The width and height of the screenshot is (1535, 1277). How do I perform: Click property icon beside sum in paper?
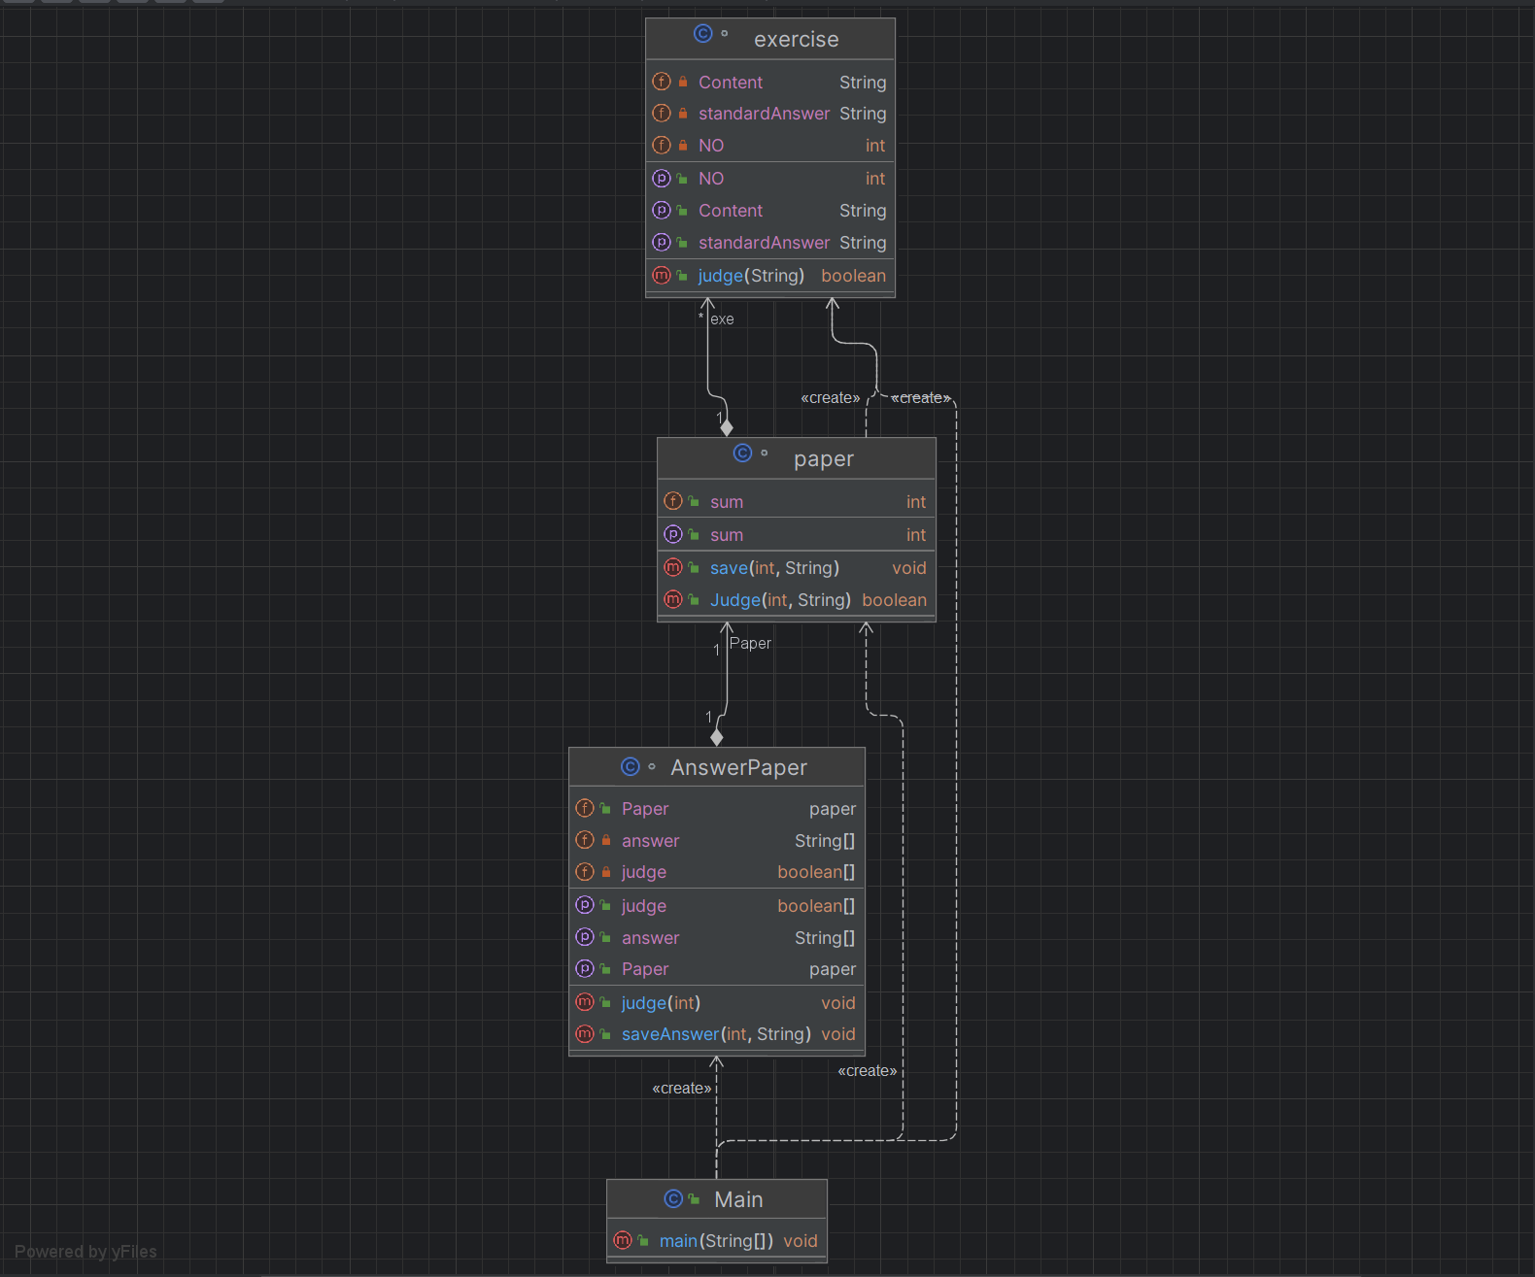[x=673, y=535]
